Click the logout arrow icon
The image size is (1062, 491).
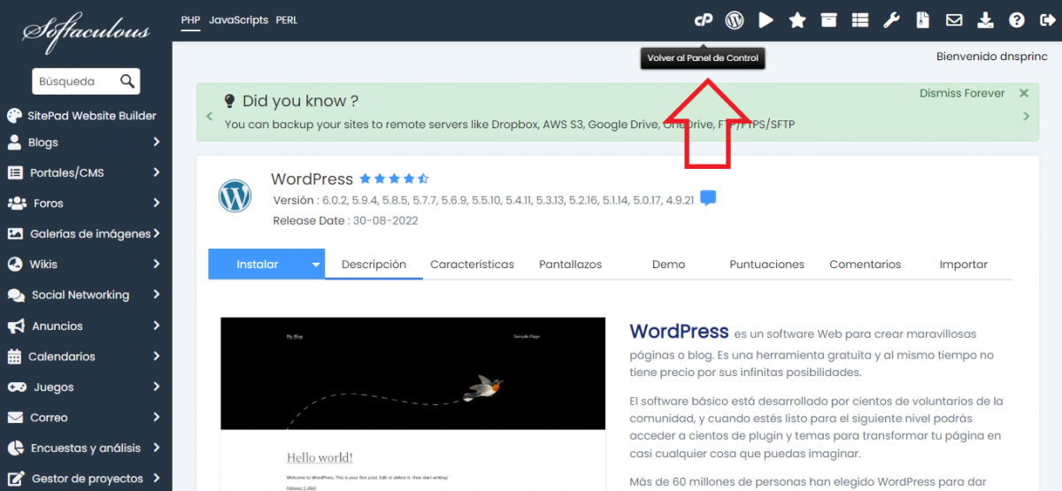click(1045, 19)
